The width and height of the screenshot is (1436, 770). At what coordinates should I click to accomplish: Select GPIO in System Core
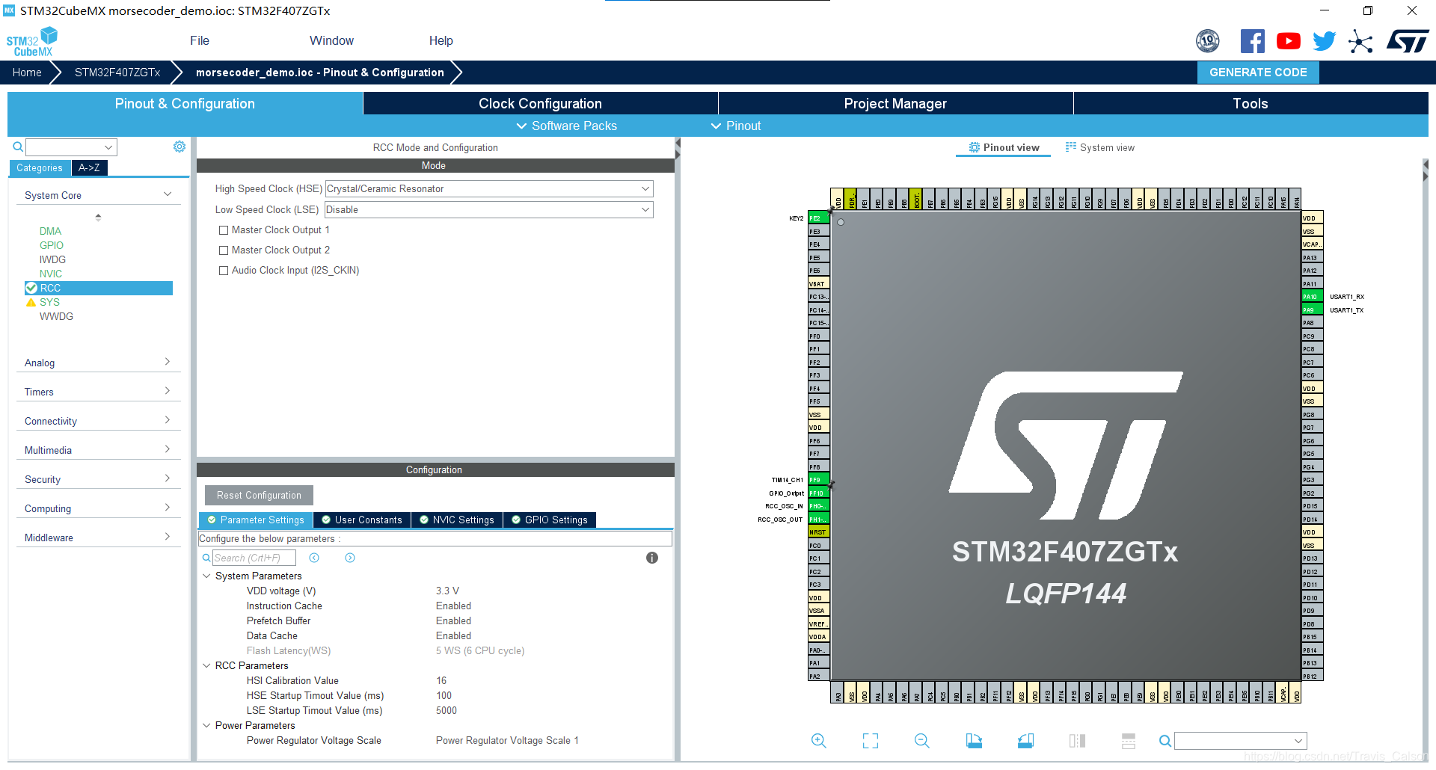tap(52, 245)
